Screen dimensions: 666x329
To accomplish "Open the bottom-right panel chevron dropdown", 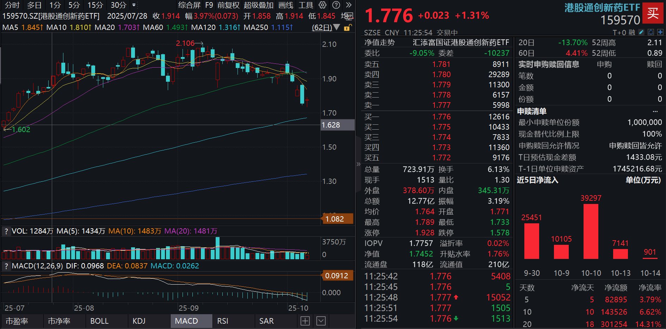I will click(x=321, y=321).
